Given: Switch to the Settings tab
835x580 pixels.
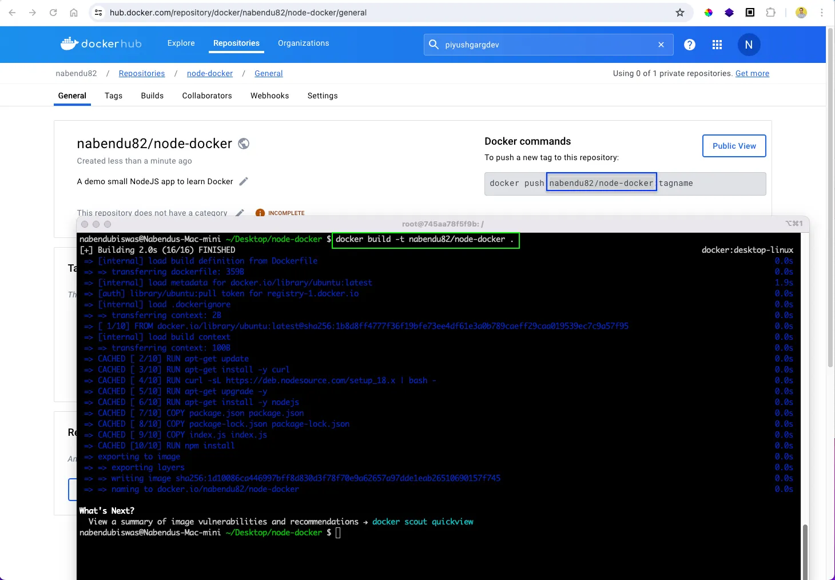Looking at the screenshot, I should (x=323, y=96).
